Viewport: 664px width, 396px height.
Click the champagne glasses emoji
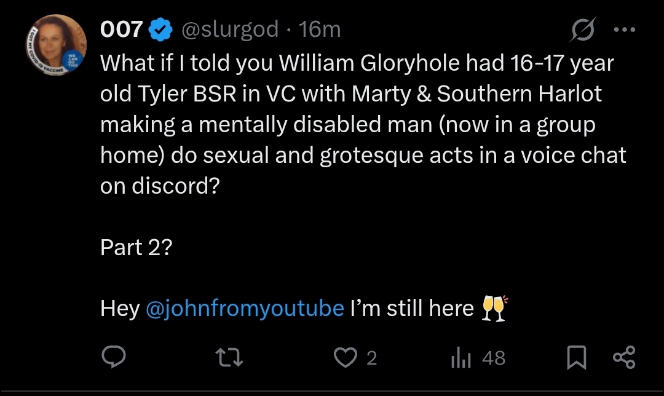(x=494, y=308)
